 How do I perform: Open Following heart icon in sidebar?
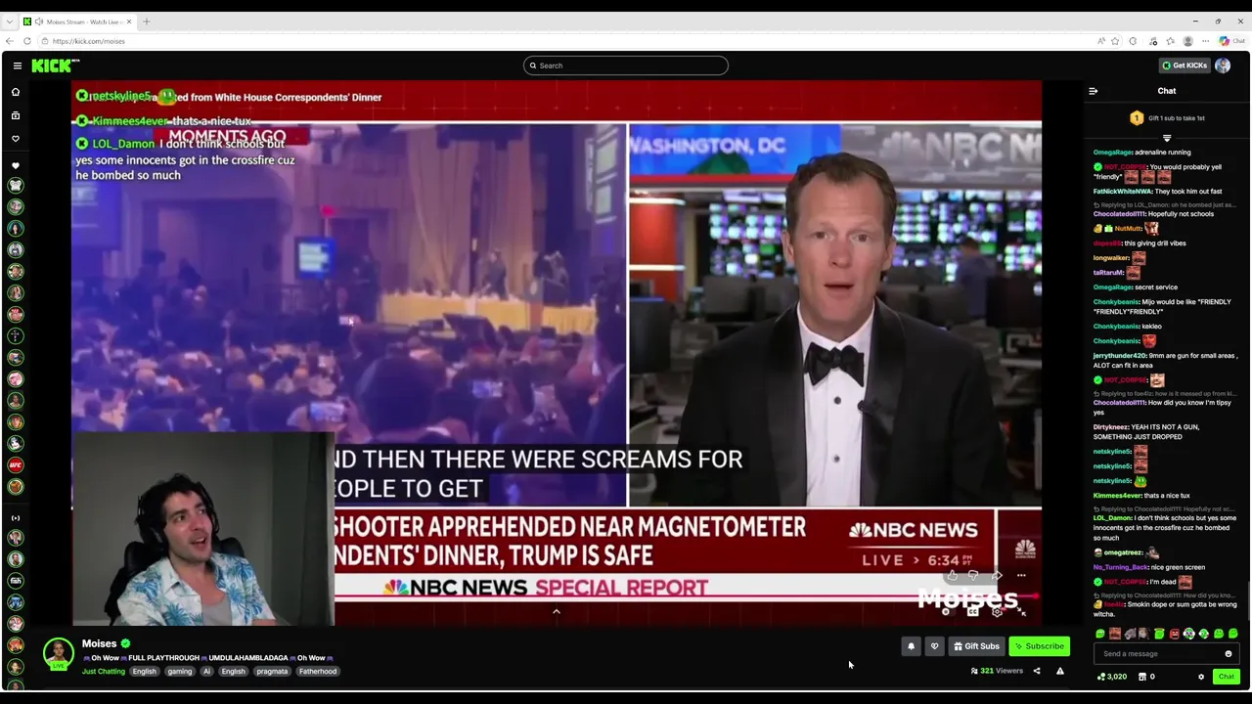(16, 139)
